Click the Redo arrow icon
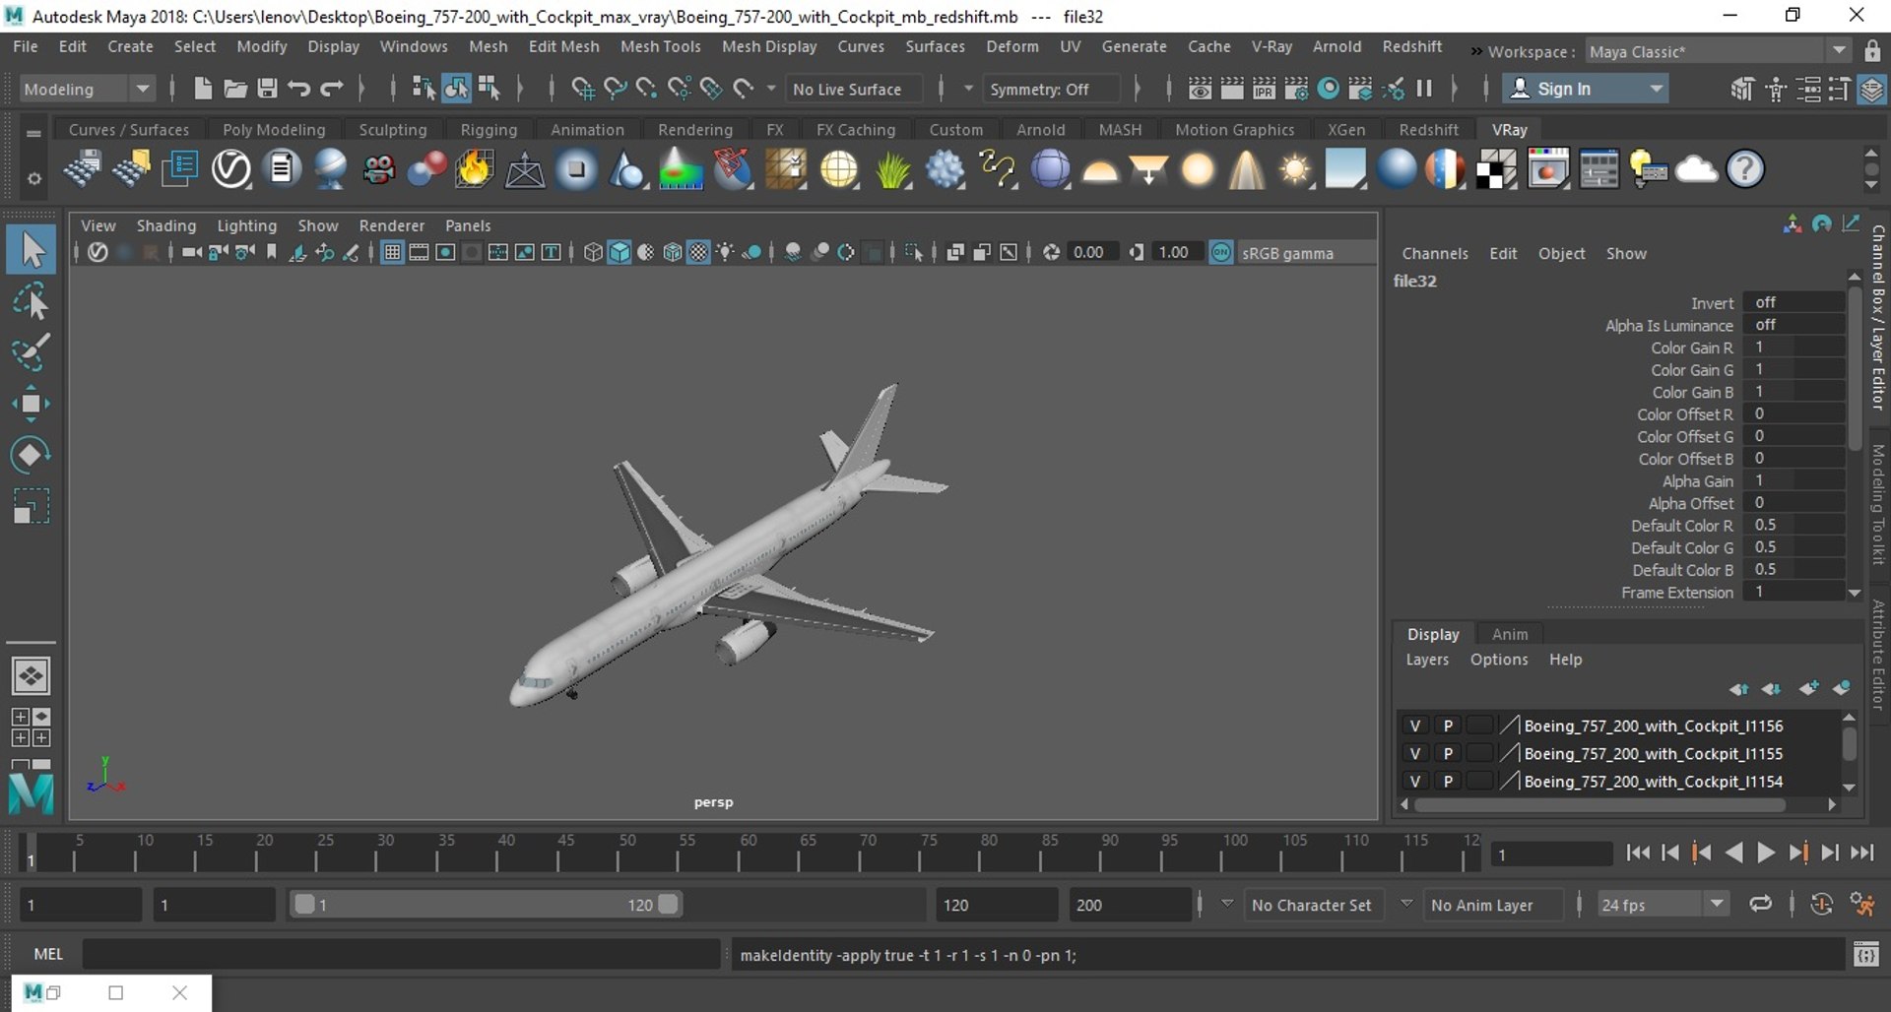 pos(332,89)
